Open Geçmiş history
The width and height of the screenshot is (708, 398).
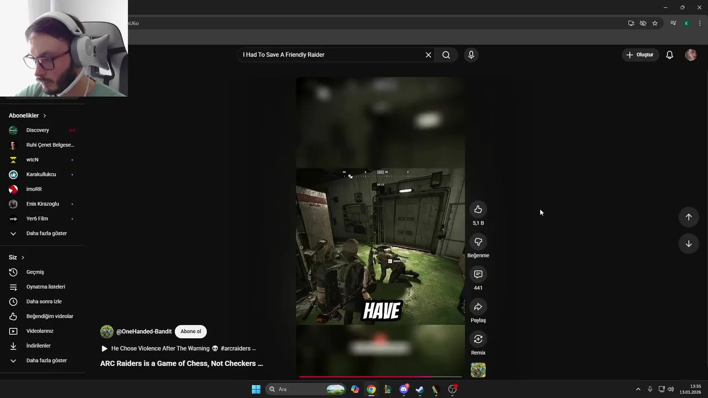point(43,272)
